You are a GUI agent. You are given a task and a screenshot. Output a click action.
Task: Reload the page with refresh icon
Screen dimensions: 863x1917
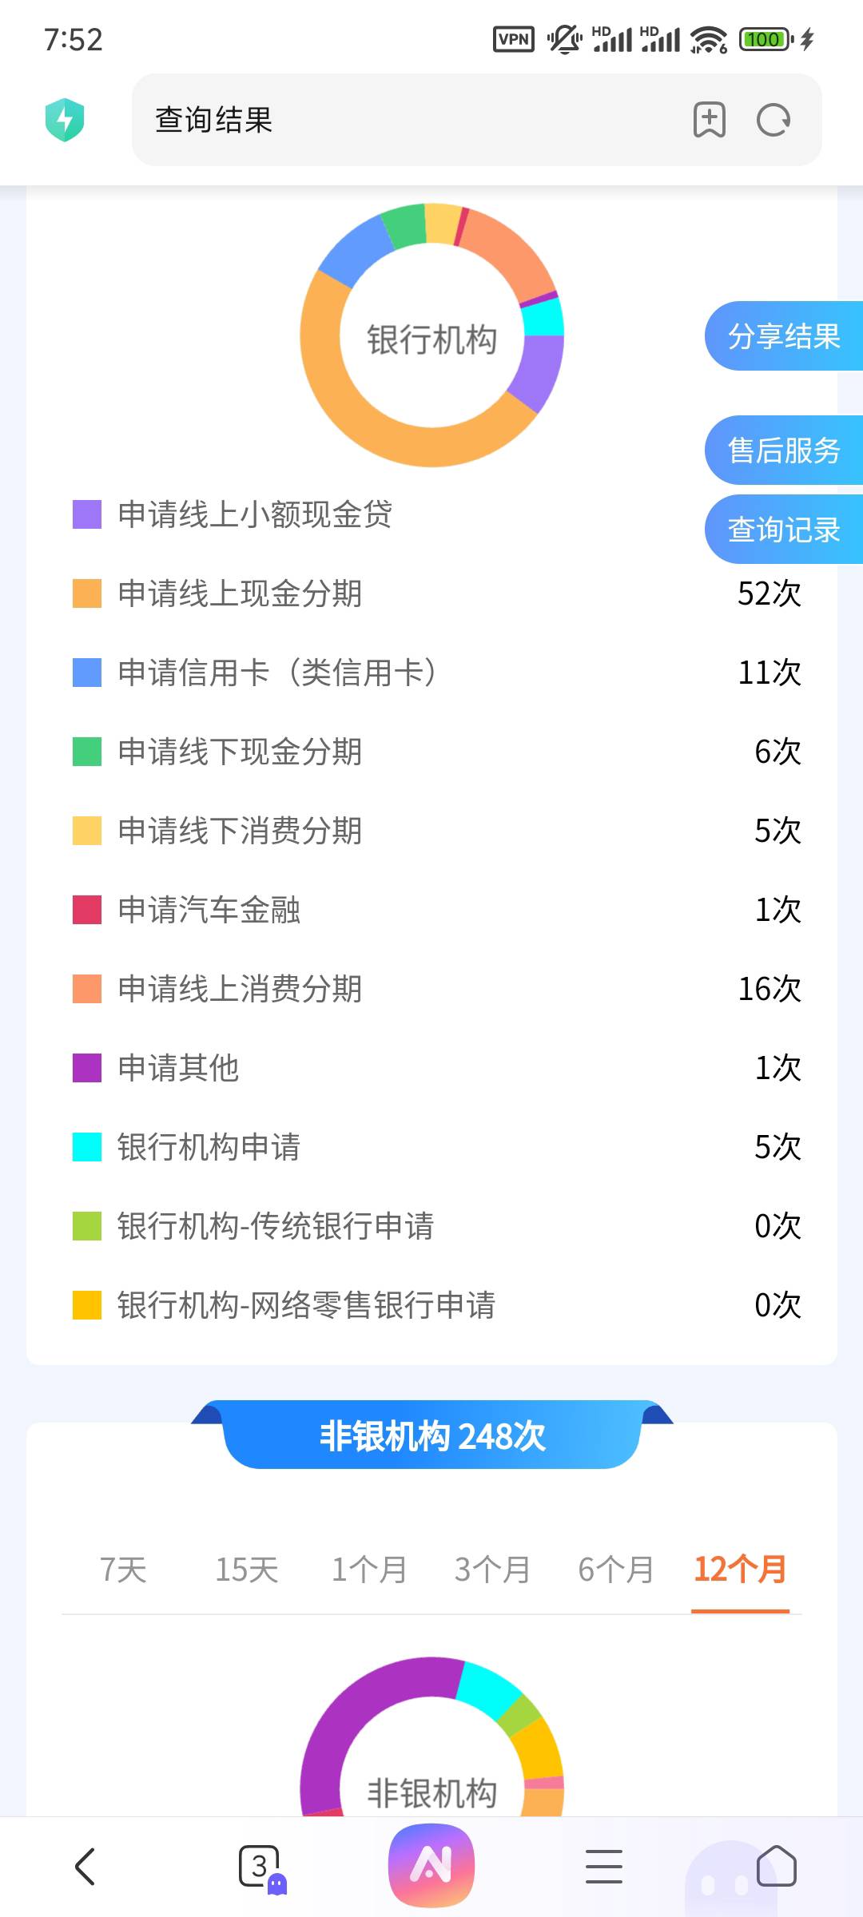click(x=774, y=121)
